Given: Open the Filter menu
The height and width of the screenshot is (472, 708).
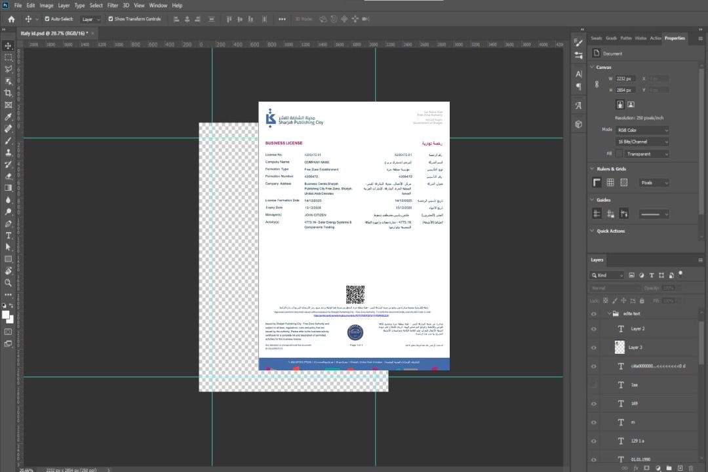Looking at the screenshot, I should point(113,5).
